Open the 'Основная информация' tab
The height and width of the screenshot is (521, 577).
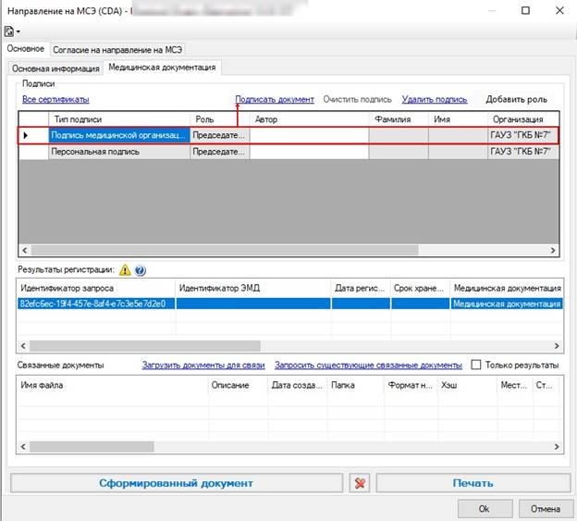pyautogui.click(x=55, y=68)
